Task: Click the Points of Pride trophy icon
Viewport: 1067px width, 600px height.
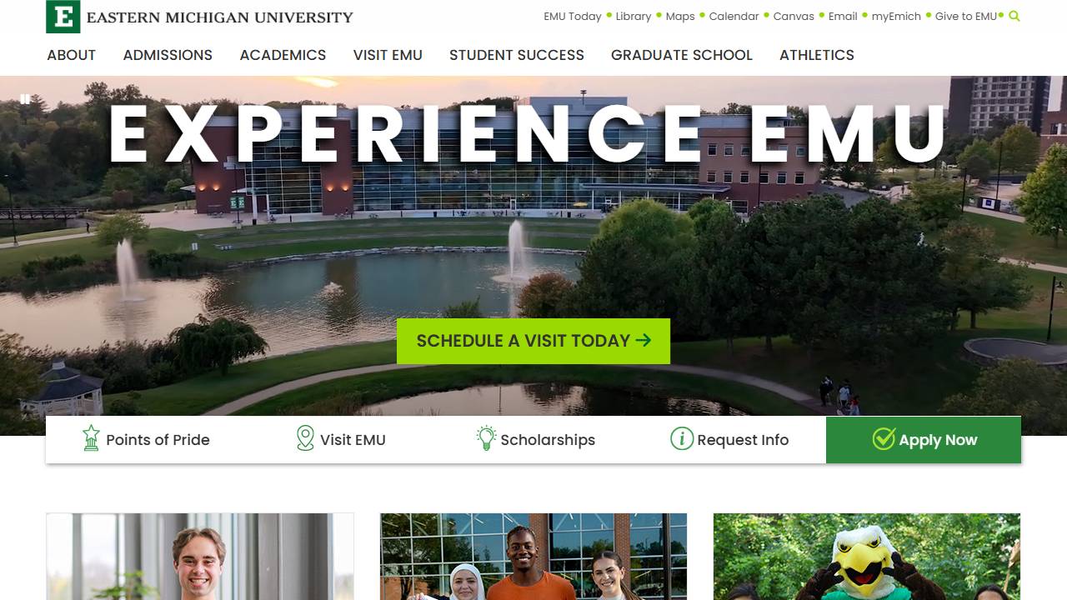Action: (91, 438)
